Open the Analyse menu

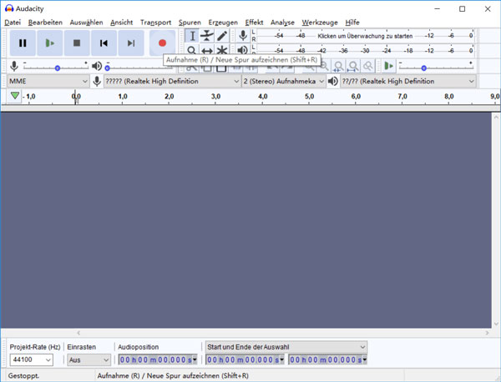(282, 23)
